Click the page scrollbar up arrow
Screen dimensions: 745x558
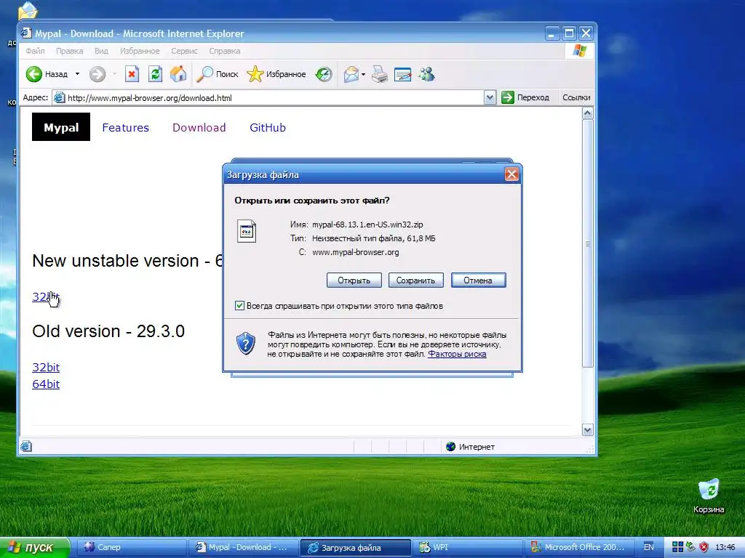tap(587, 113)
